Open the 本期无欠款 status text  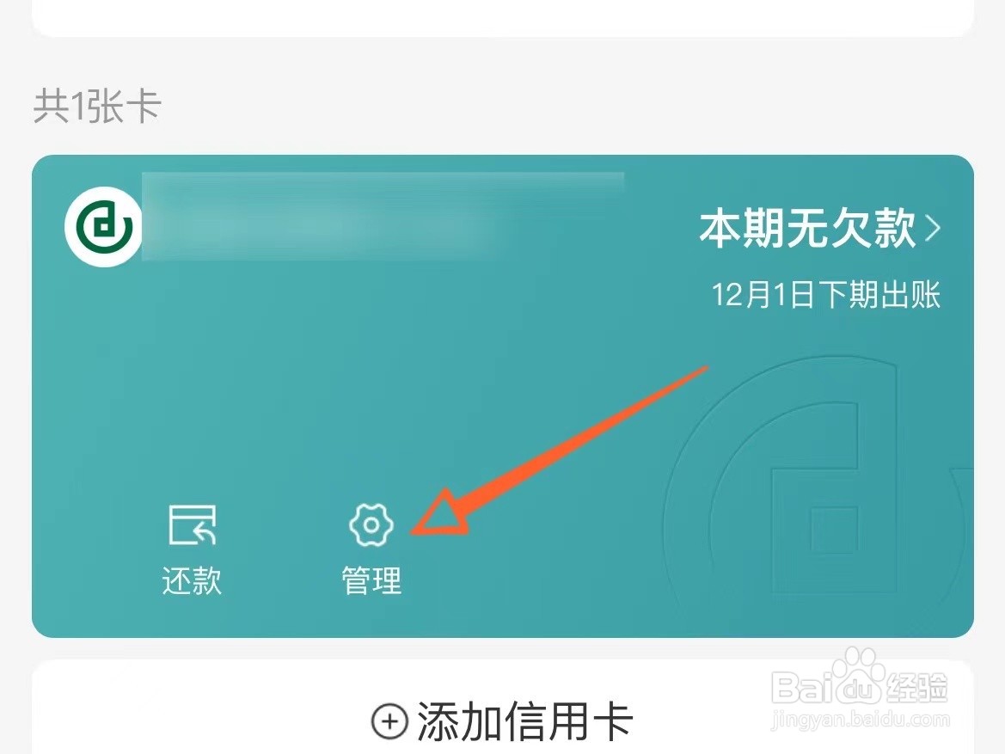[807, 228]
